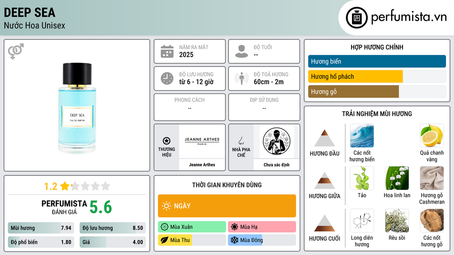Screen dimensions: 454x255
Task: Click the DEEP SEA title text
Action: (30, 12)
